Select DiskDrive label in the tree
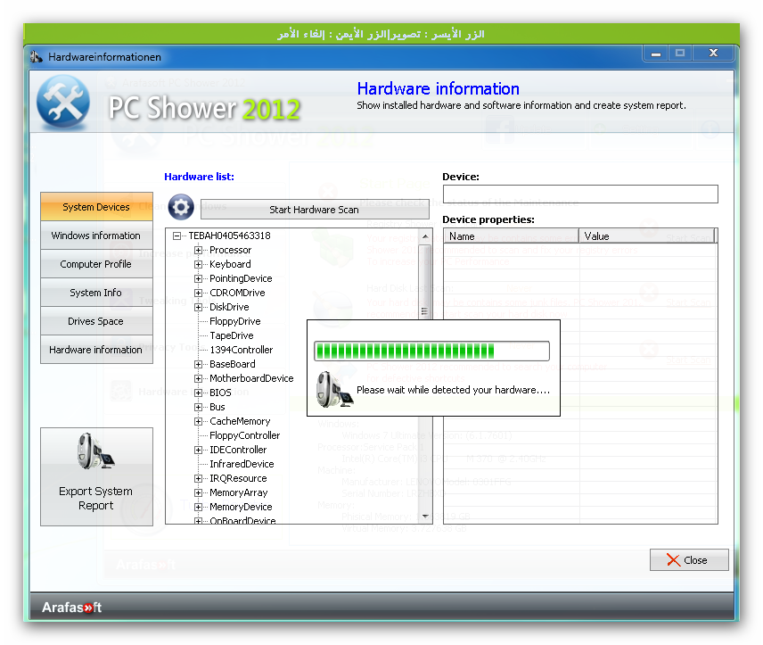Image resolution: width=763 pixels, height=645 pixels. (229, 307)
